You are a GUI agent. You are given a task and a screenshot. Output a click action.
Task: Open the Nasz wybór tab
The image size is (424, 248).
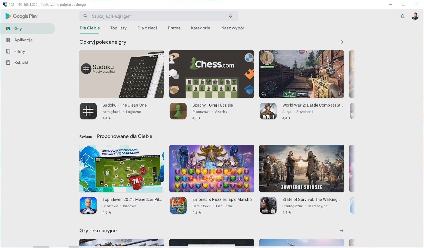[x=233, y=28]
